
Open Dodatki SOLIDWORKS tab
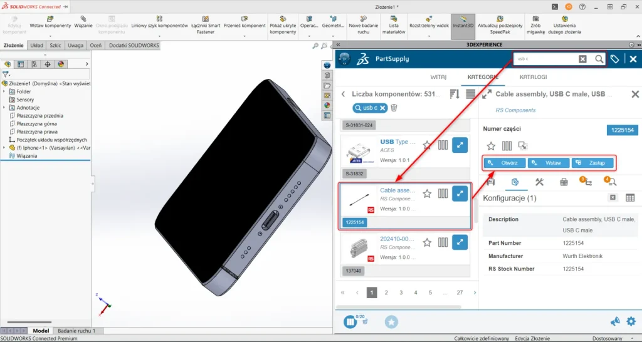134,45
